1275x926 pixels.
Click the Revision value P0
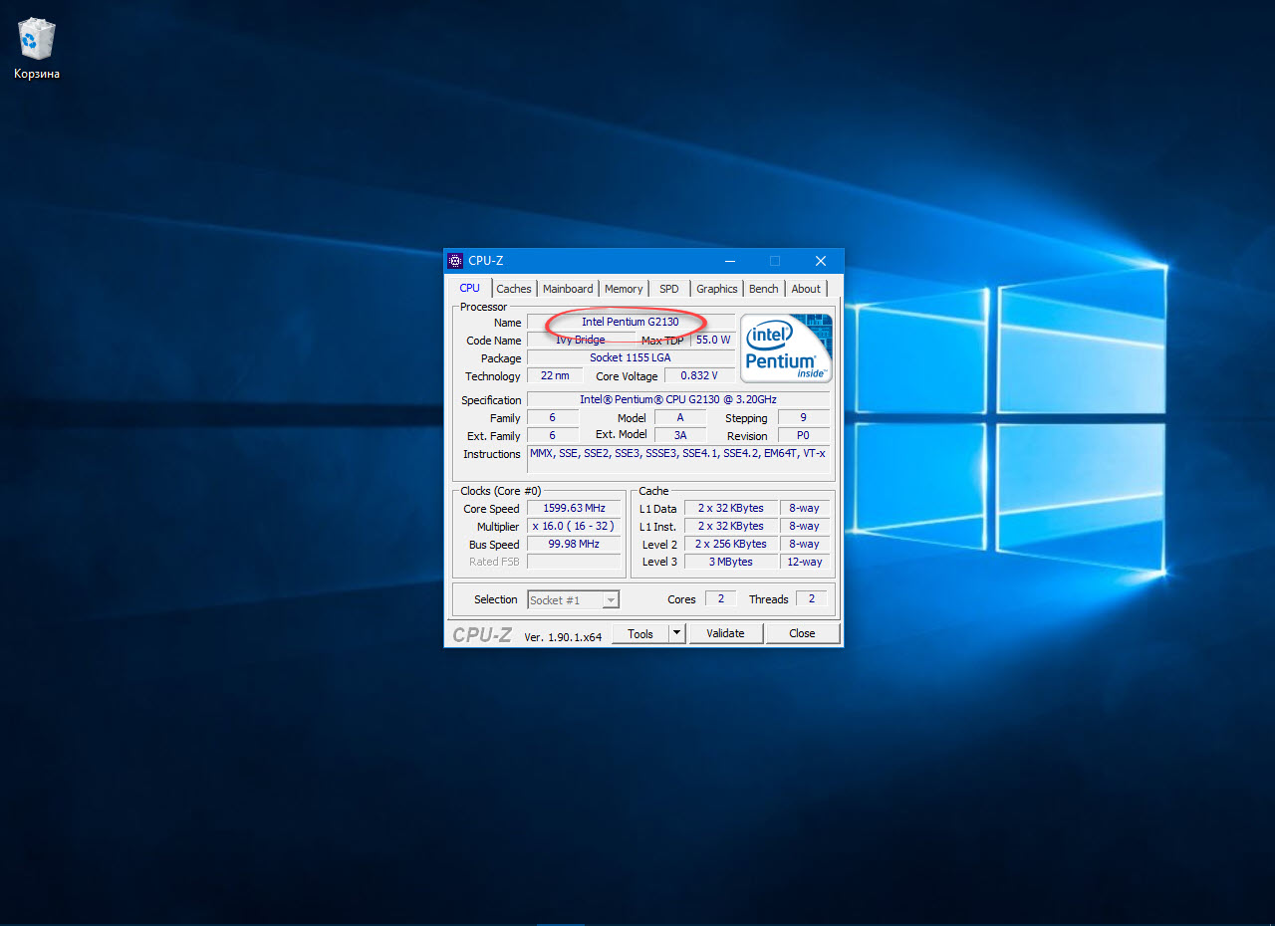point(803,435)
